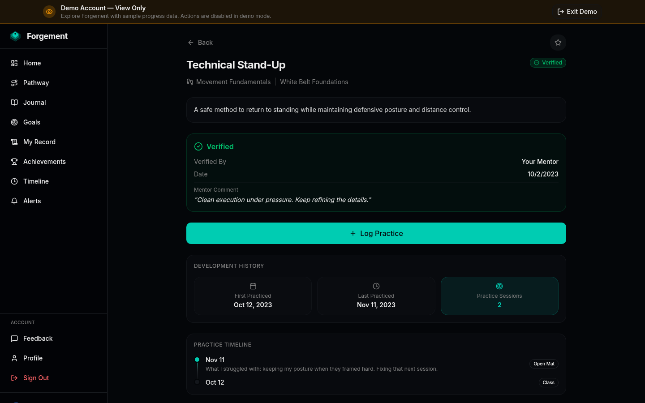Click the Practice Timeline heading
645x403 pixels.
pyautogui.click(x=223, y=345)
